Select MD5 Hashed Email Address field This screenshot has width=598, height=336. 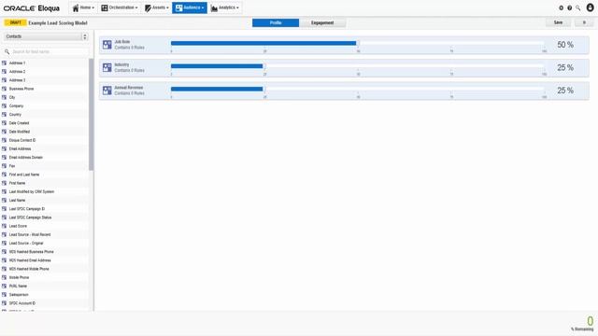[45, 260]
